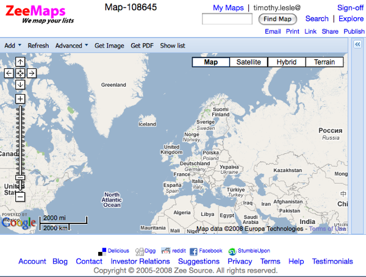Click Get Image in the toolbar
The width and height of the screenshot is (366, 277).
109,46
